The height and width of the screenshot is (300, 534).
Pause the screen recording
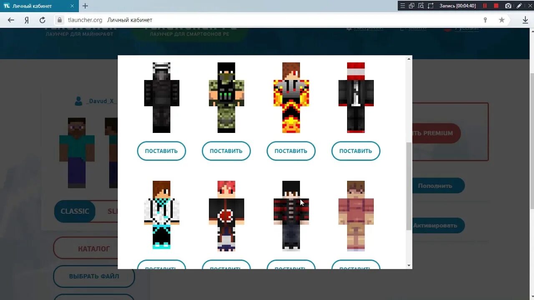[x=485, y=6]
